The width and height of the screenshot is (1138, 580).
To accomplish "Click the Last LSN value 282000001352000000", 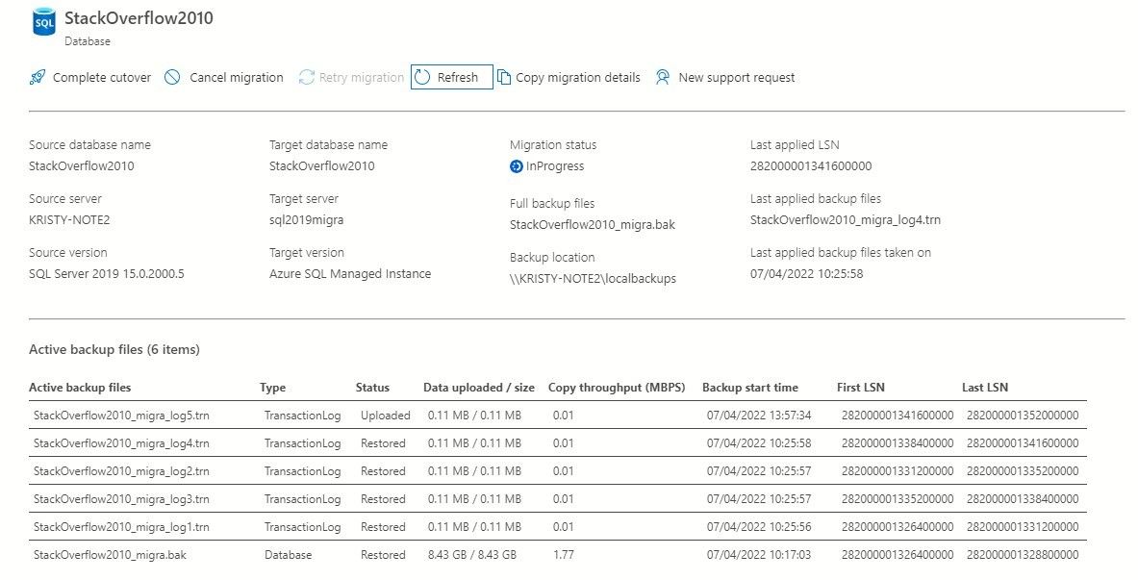I will pyautogui.click(x=1023, y=416).
